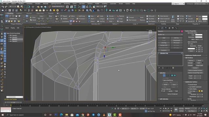
Task: Click Symmetry modifier button
Action: coord(164,50)
